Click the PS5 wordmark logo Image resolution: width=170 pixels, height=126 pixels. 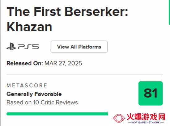pyautogui.click(x=28, y=47)
